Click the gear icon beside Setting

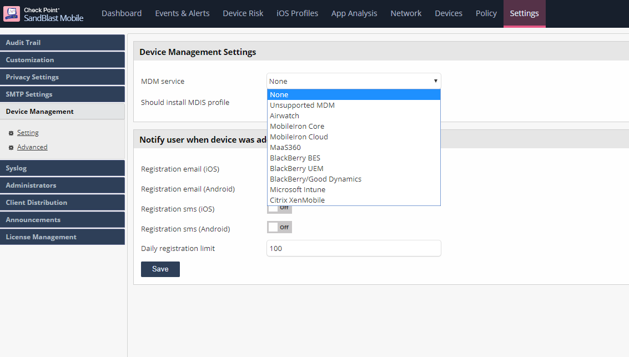[11, 133]
